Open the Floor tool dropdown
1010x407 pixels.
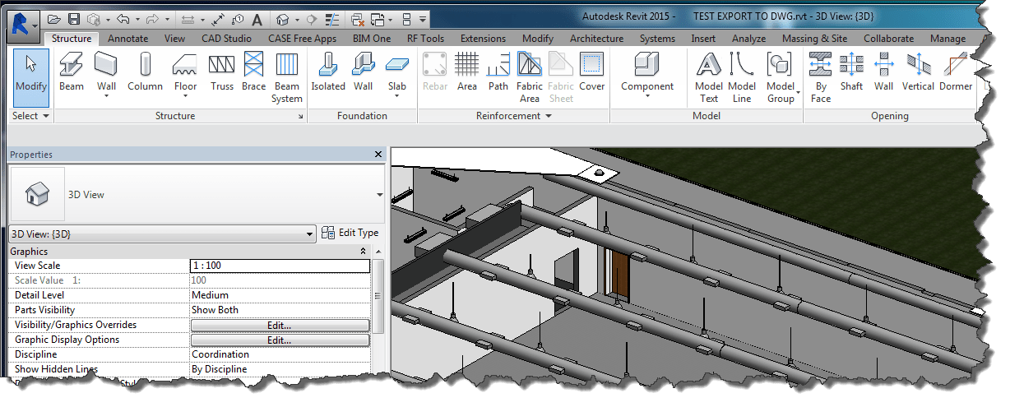186,96
